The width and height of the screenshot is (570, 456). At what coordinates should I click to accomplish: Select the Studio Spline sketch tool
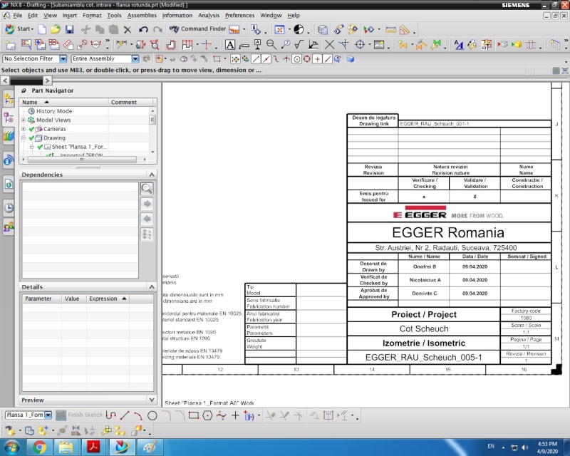point(221,415)
